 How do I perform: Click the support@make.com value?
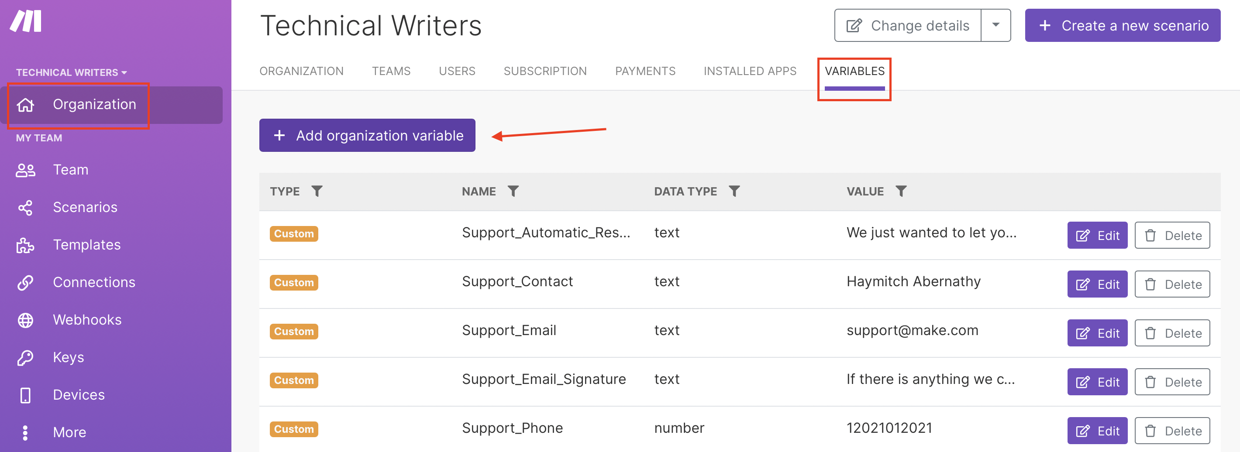pos(912,331)
